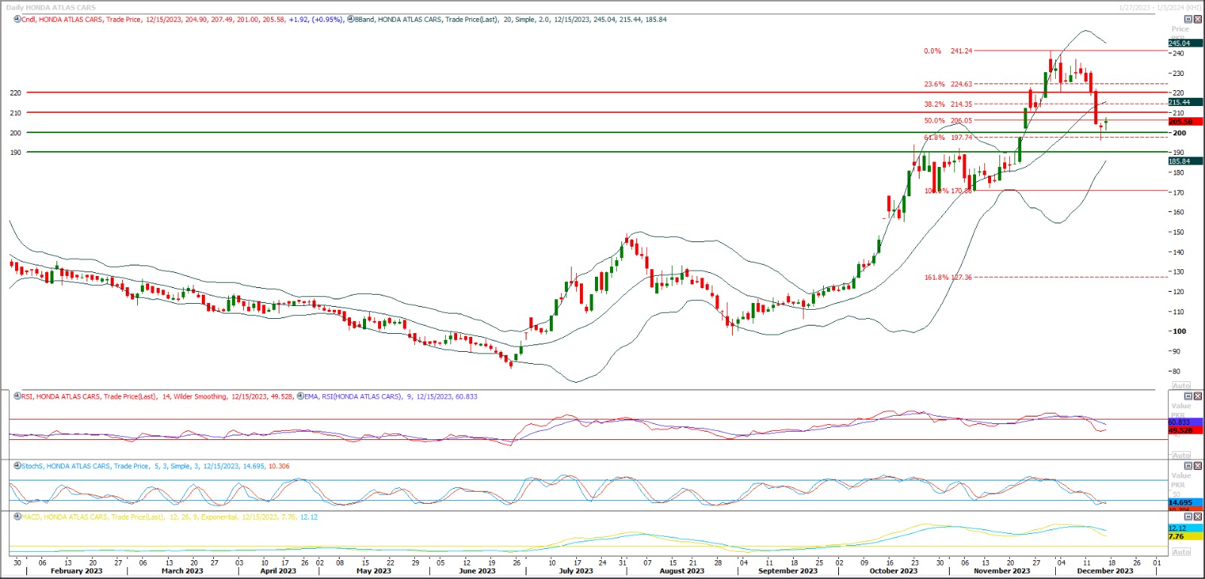Image resolution: width=1205 pixels, height=579 pixels.
Task: Click the clock icon before RSI legend
Action: pyautogui.click(x=17, y=396)
